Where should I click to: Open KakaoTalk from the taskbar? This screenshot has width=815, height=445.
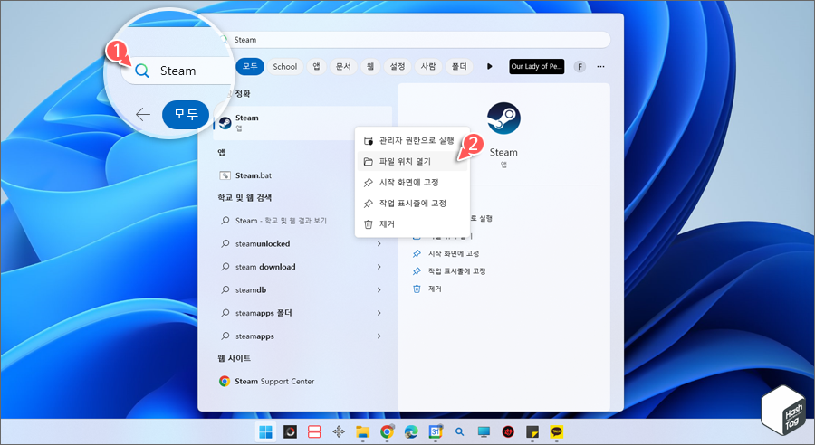coord(556,431)
